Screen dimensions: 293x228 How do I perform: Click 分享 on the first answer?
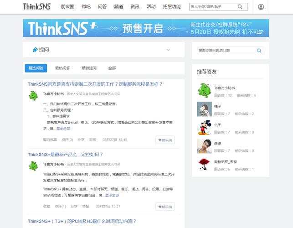[81, 140]
